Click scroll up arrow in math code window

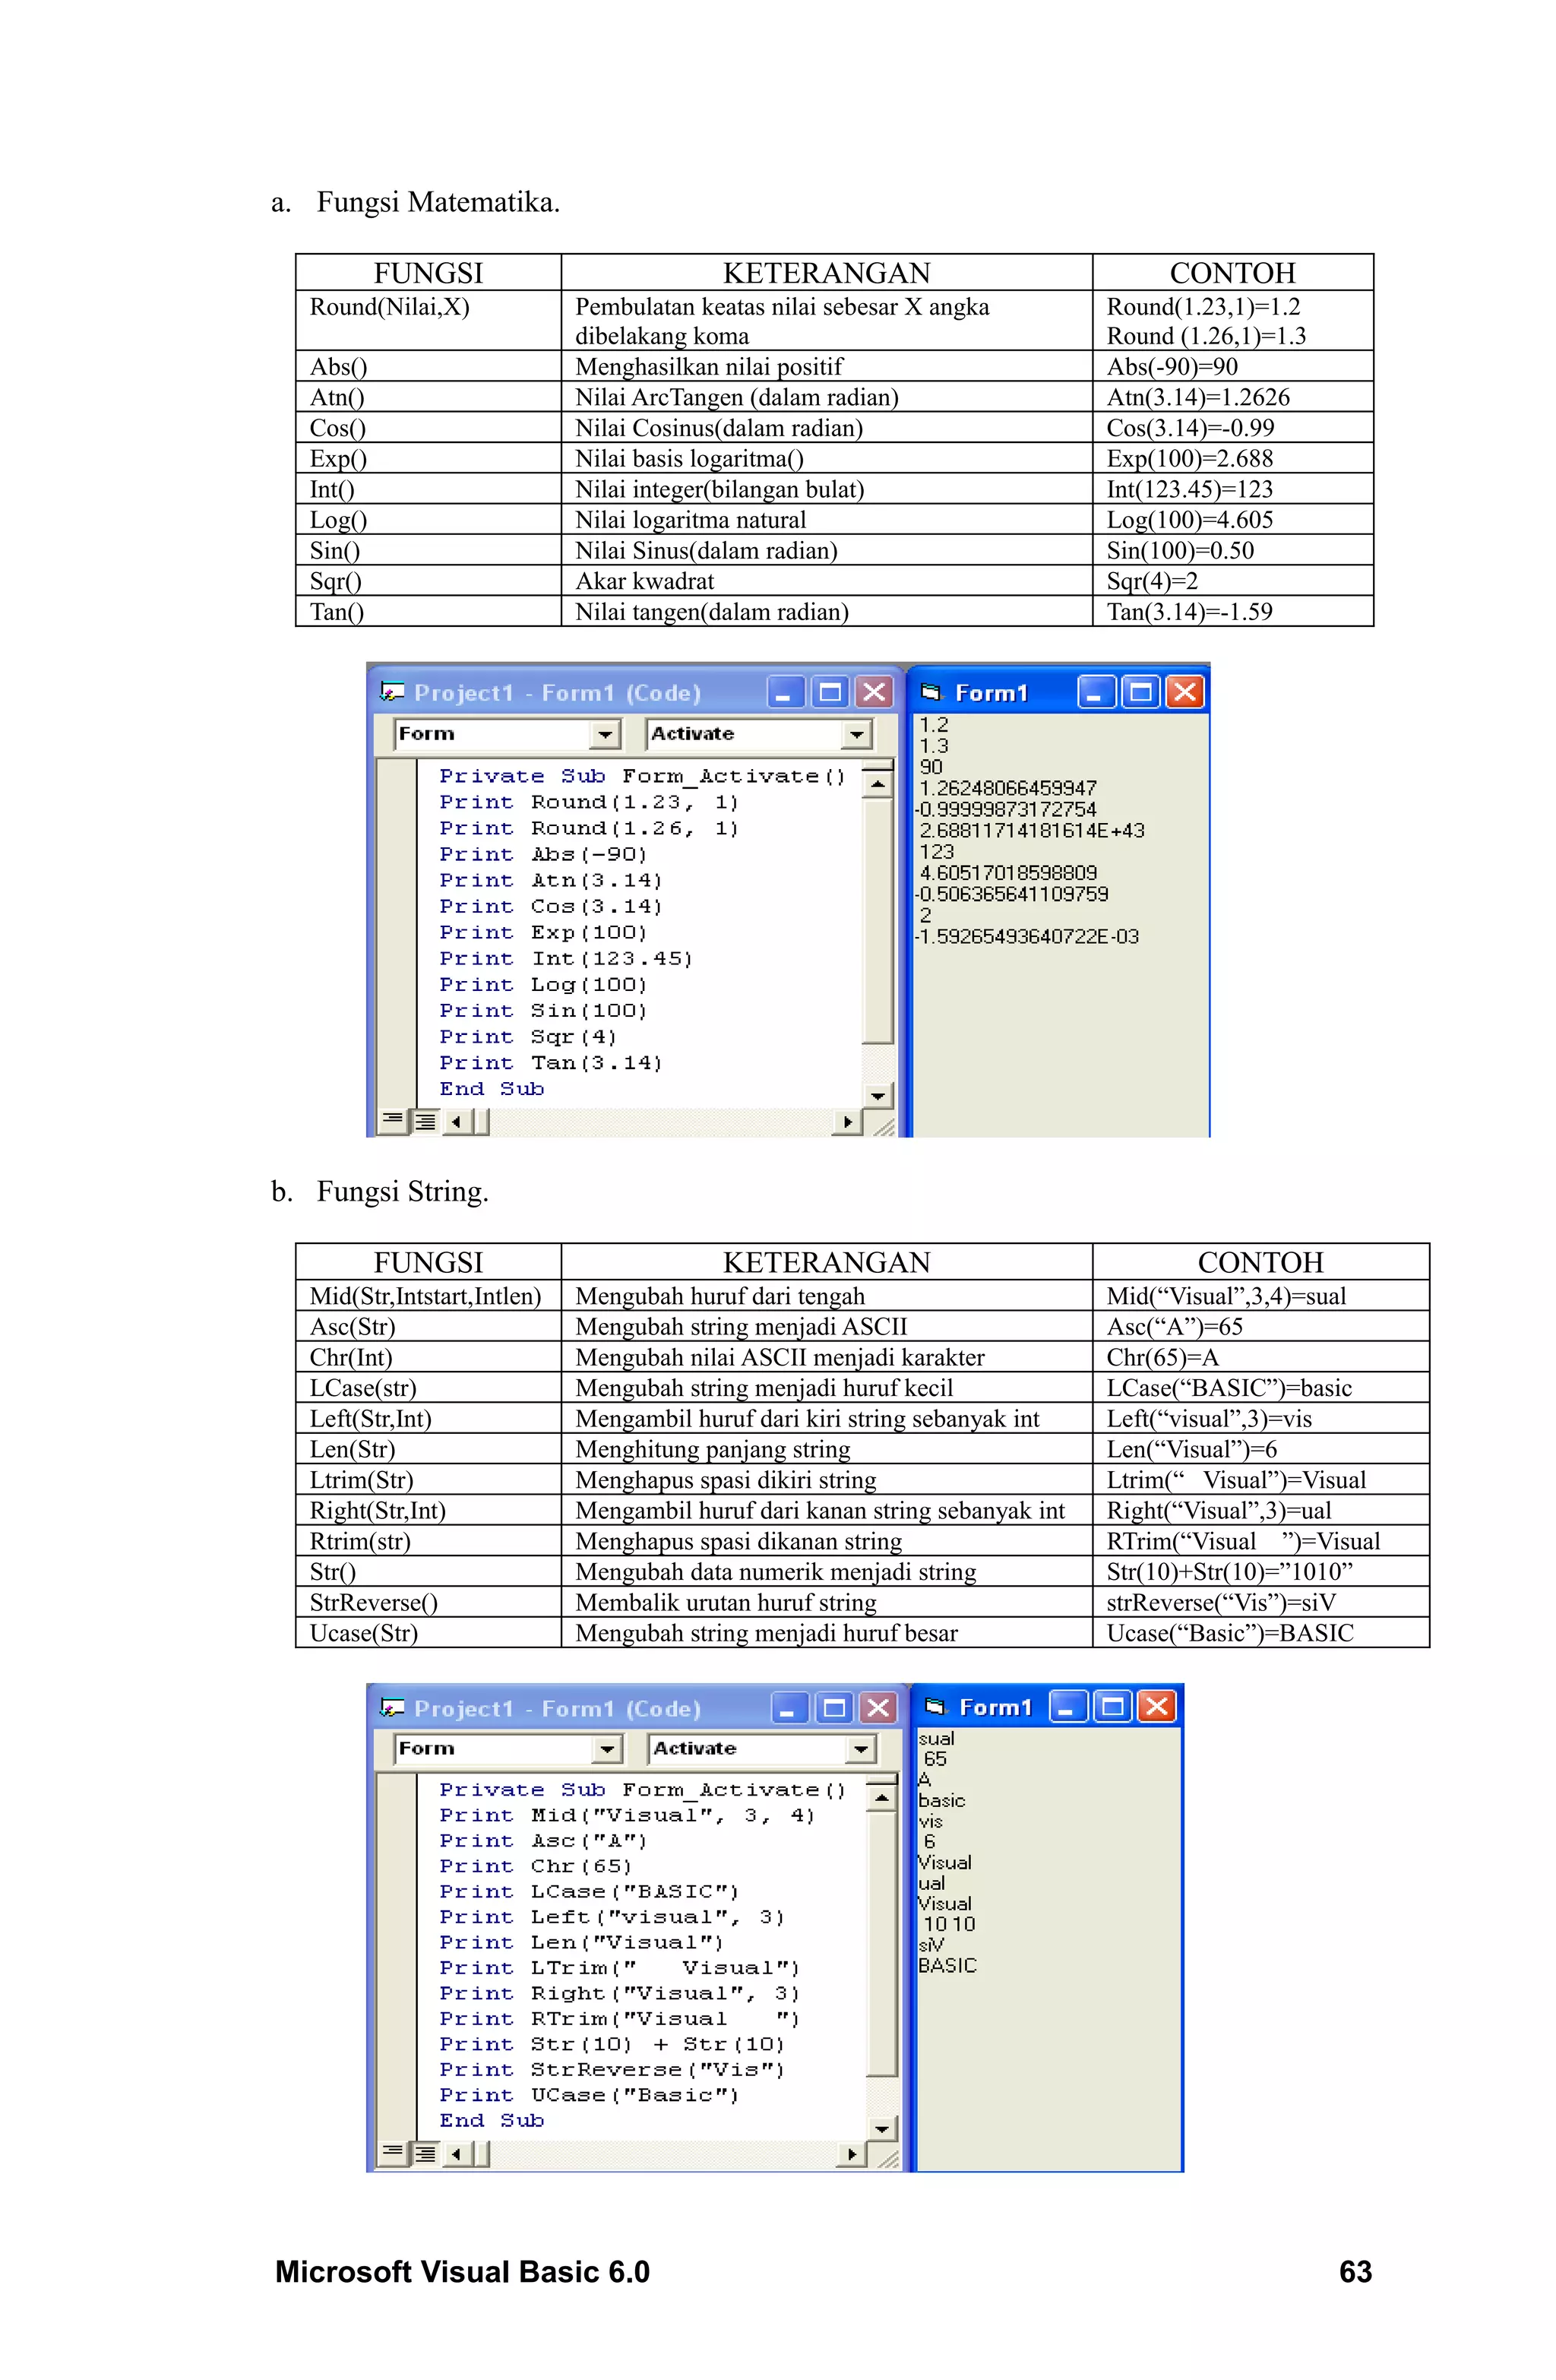(x=878, y=785)
